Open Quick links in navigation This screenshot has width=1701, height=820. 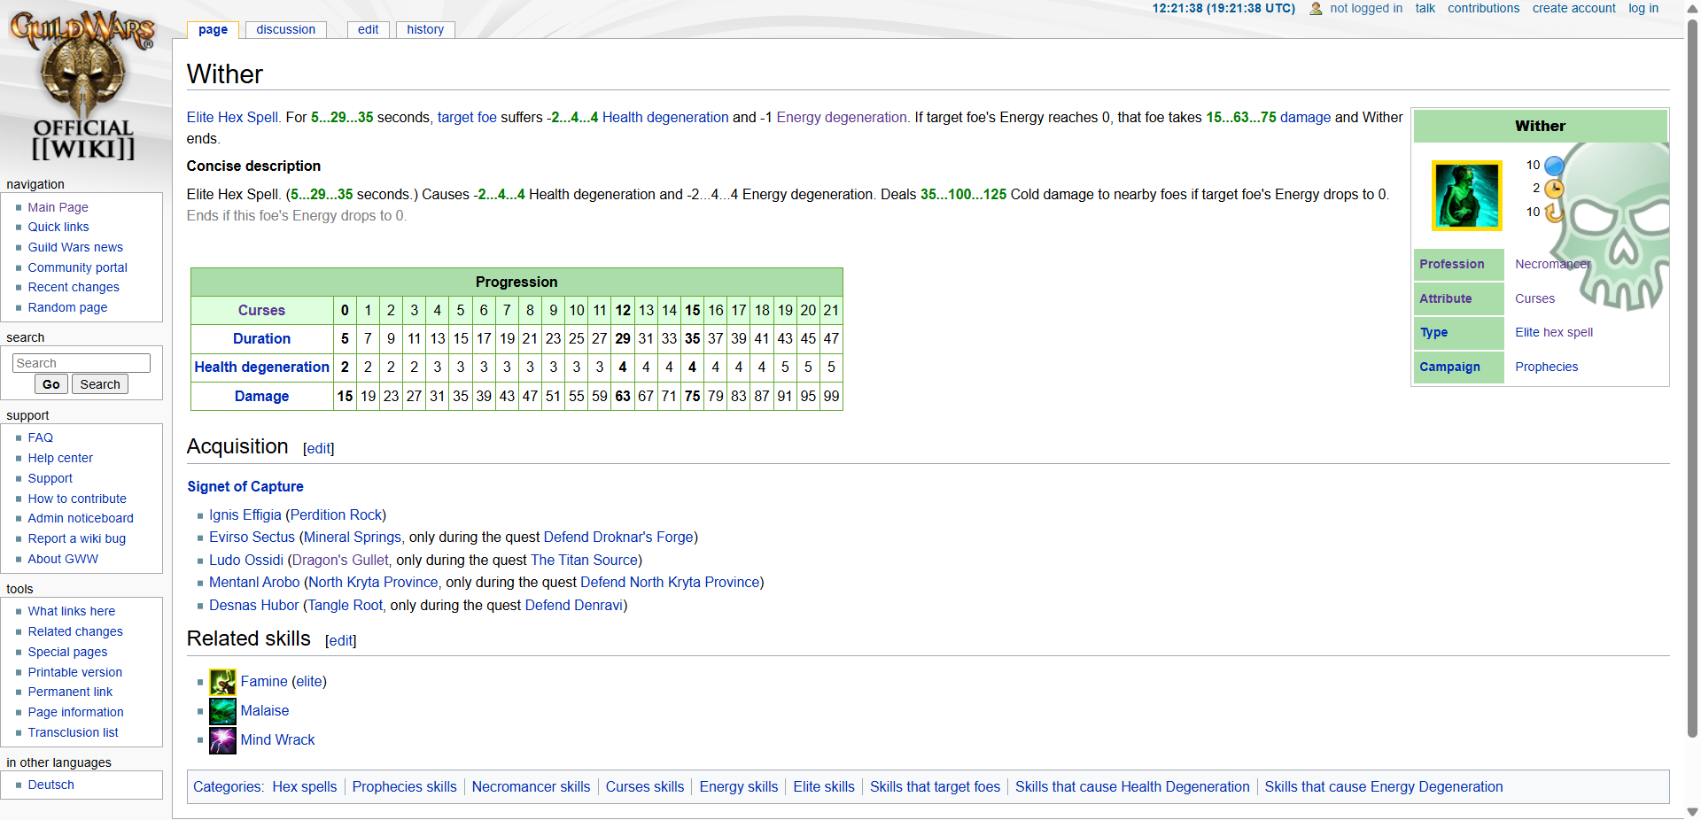pos(58,227)
